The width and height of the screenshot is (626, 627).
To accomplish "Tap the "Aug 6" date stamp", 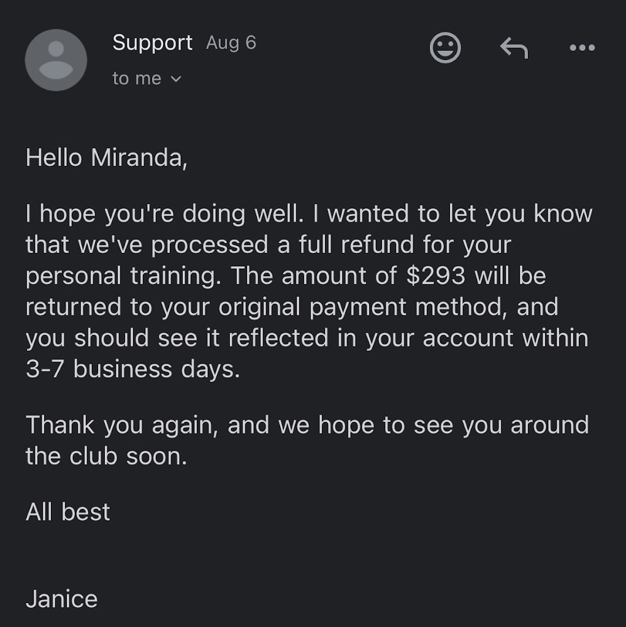I will tap(231, 43).
